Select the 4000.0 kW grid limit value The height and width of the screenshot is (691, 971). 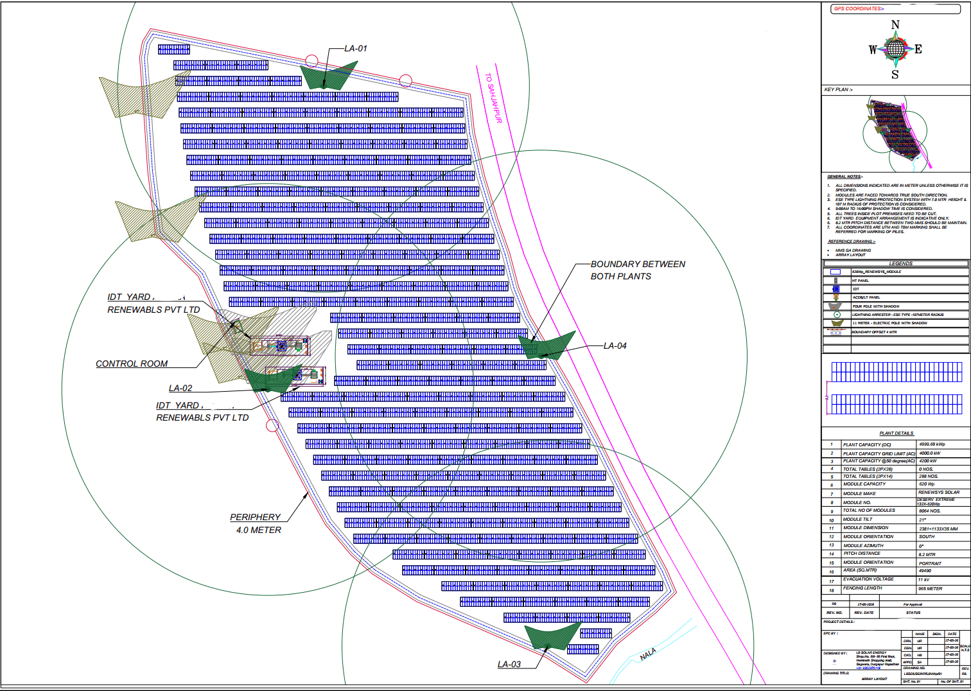[x=930, y=453]
